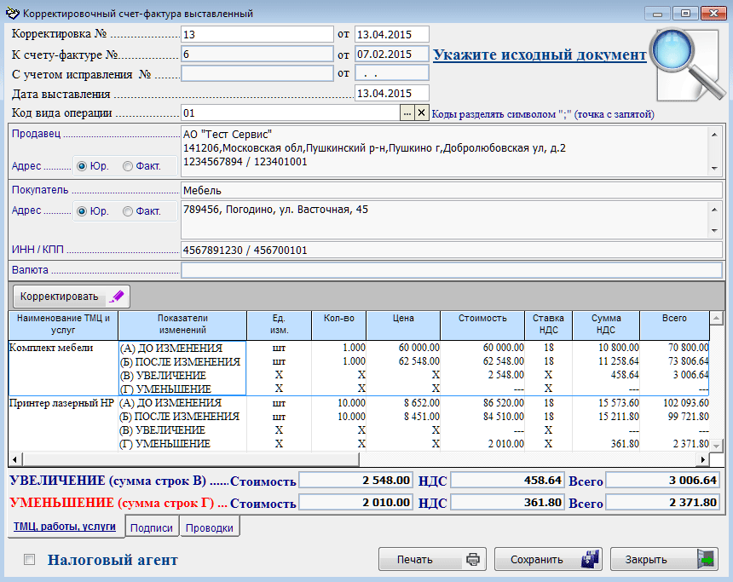The height and width of the screenshot is (582, 733).
Task: Click price cell 62 548.00
Action: (418, 361)
